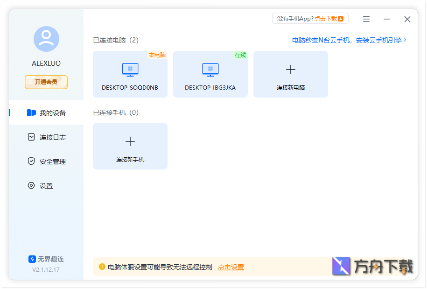Minimize the application window
Image resolution: width=427 pixels, height=289 pixels.
click(387, 19)
